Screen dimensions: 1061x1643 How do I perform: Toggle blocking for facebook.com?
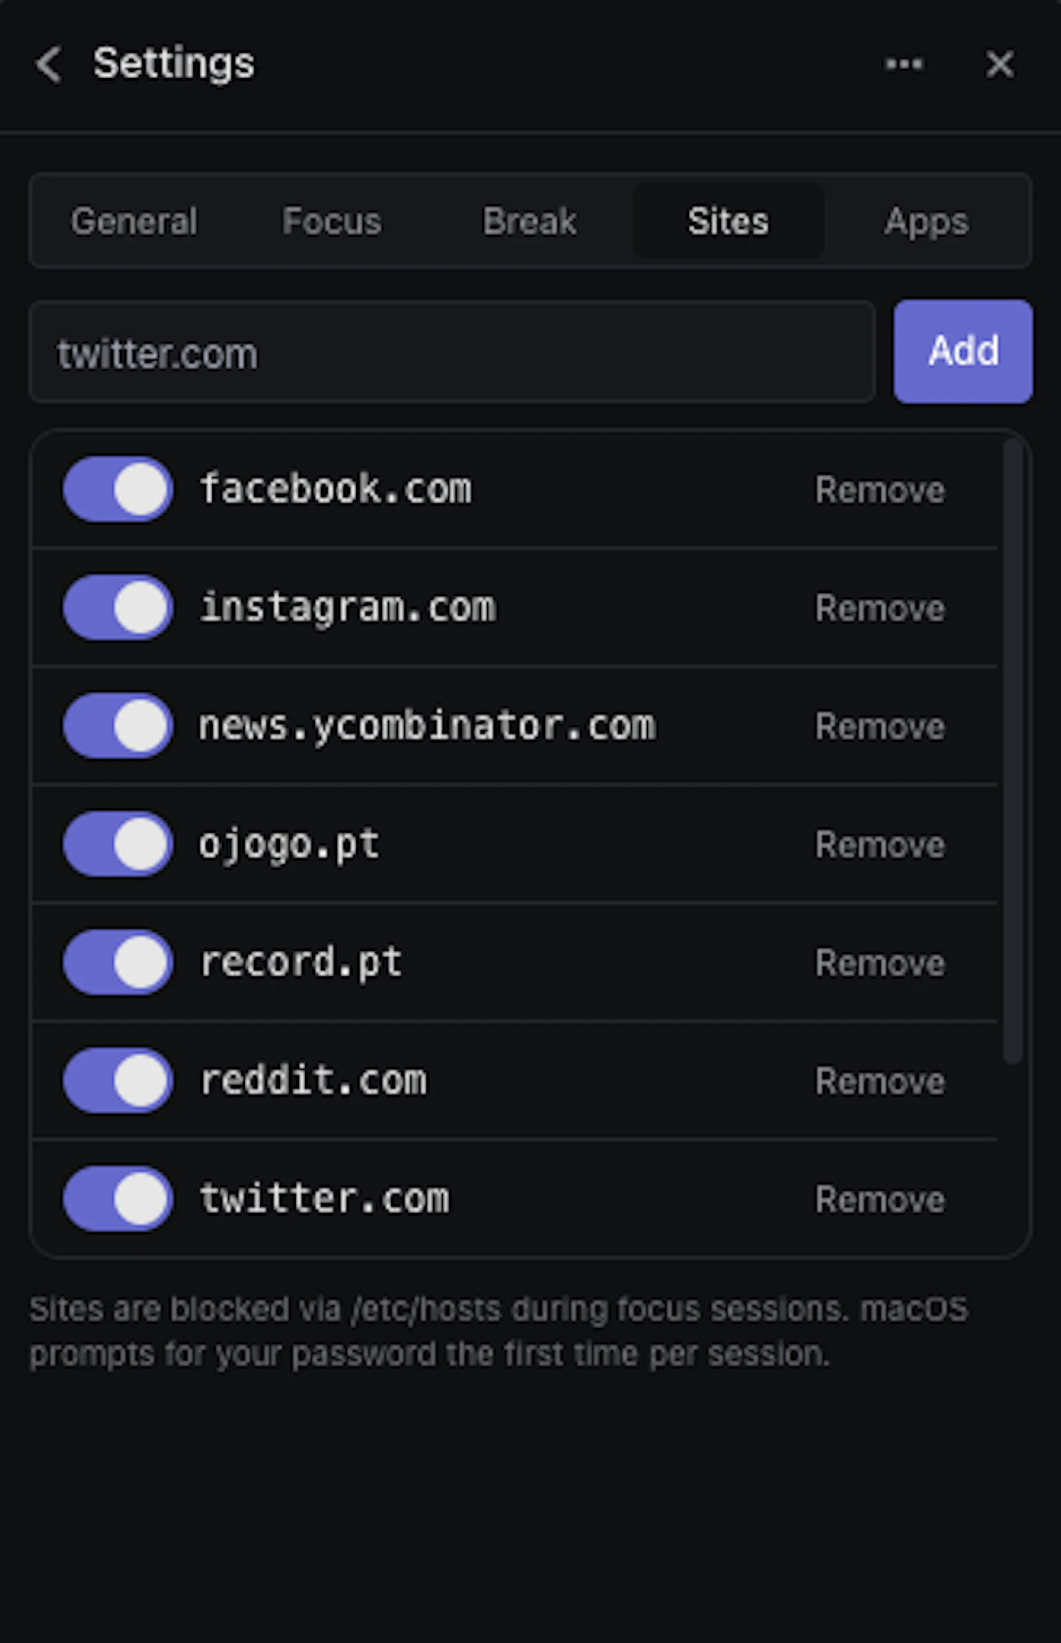118,490
